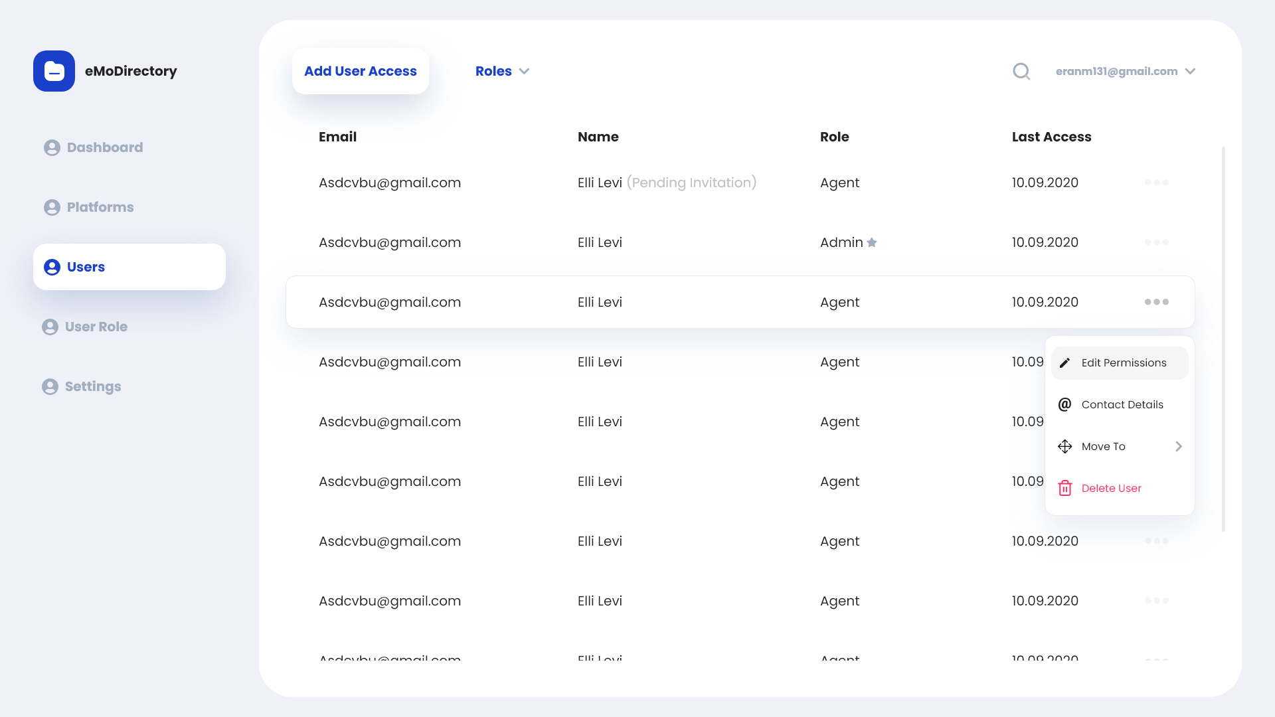1275x717 pixels.
Task: Click the vertical scrollbar of the users table
Action: (1223, 339)
